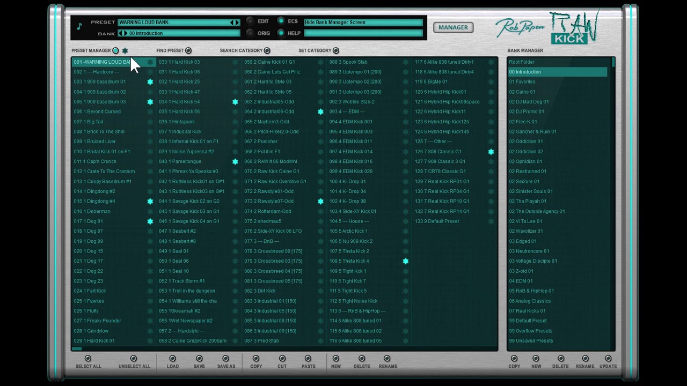Unfavorite the star on 003 1 909 bassdrum 01
The width and height of the screenshot is (687, 386).
point(150,82)
